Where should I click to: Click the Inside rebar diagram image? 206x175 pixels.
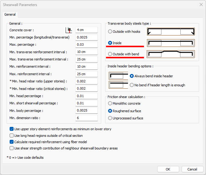(171, 43)
